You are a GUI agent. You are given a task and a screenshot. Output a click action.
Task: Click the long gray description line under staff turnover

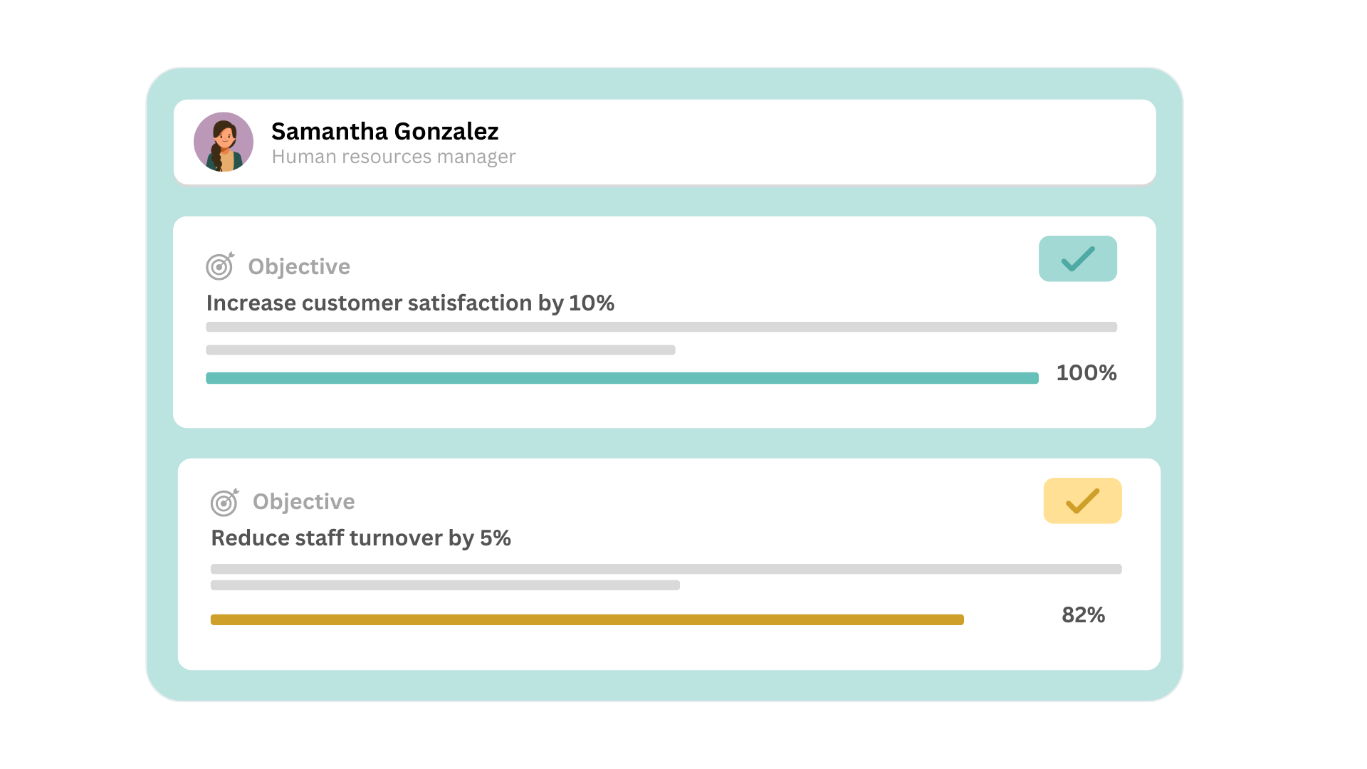tap(666, 569)
